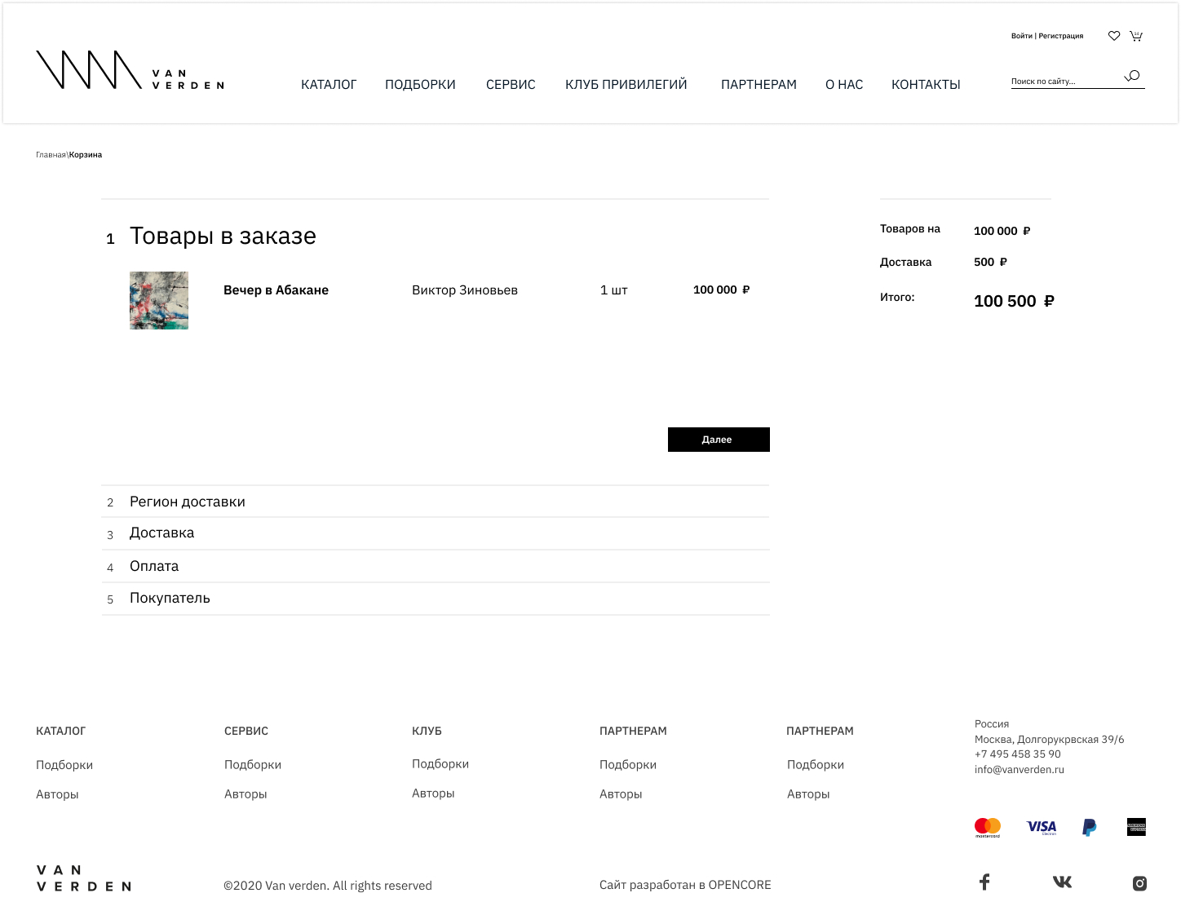Click the Van Verden logo in the header
The width and height of the screenshot is (1181, 924).
tap(130, 70)
